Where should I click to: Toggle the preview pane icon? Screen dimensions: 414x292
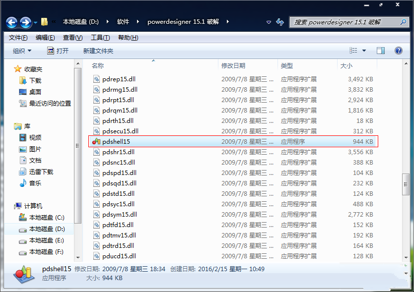[380, 51]
